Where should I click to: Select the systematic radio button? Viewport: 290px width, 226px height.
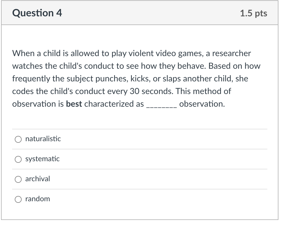pyautogui.click(x=18, y=159)
